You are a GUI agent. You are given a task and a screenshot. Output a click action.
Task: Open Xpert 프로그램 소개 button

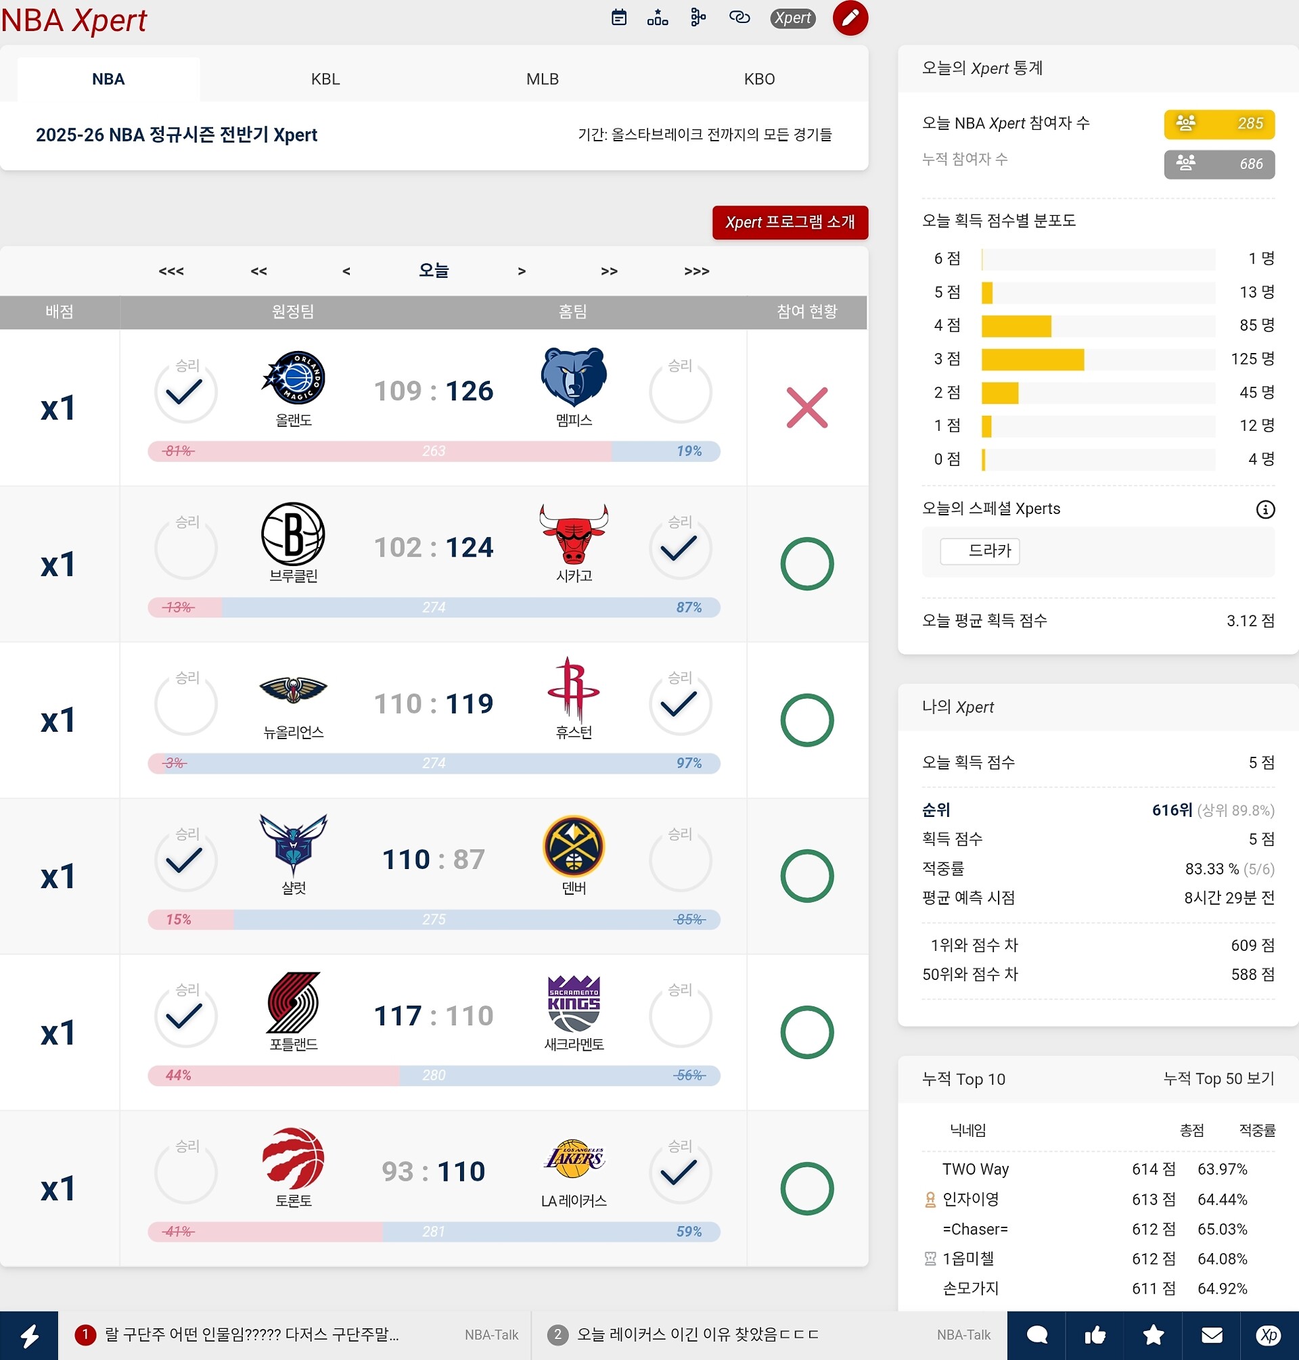[790, 222]
